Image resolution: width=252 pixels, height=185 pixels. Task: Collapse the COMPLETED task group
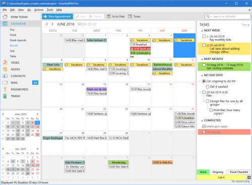202,121
